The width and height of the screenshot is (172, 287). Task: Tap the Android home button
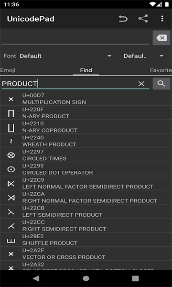click(86, 278)
